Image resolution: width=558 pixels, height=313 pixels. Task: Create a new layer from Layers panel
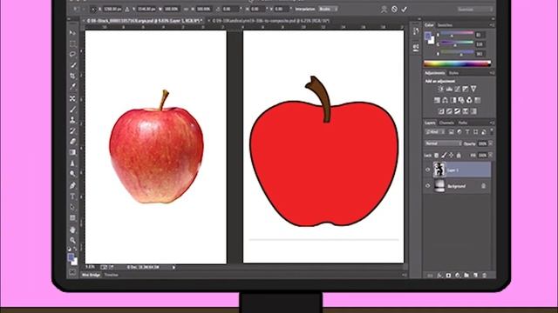click(475, 275)
